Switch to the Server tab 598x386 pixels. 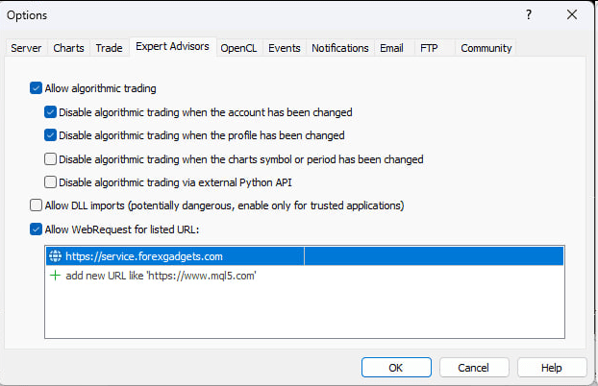click(x=26, y=48)
